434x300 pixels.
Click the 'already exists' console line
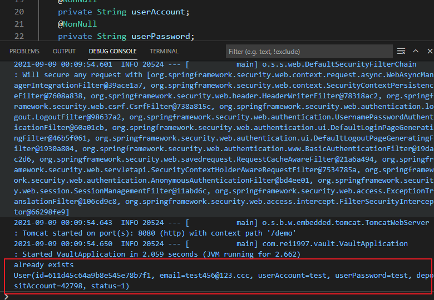click(44, 265)
